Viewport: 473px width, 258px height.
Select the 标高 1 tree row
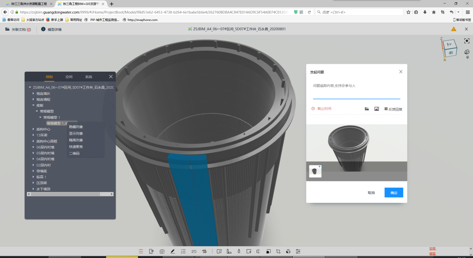[x=41, y=177]
